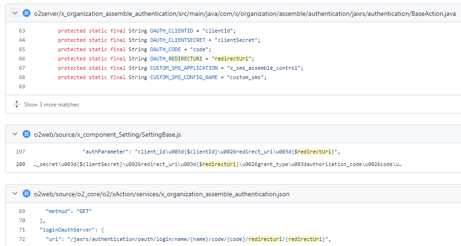Go to line 66 with OAUTH_REDIRECTURI
The image size is (461, 246).
click(22, 59)
